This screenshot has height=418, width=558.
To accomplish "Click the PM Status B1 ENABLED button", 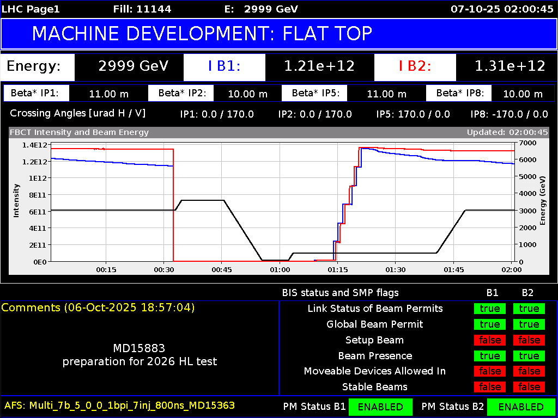I will click(x=380, y=407).
